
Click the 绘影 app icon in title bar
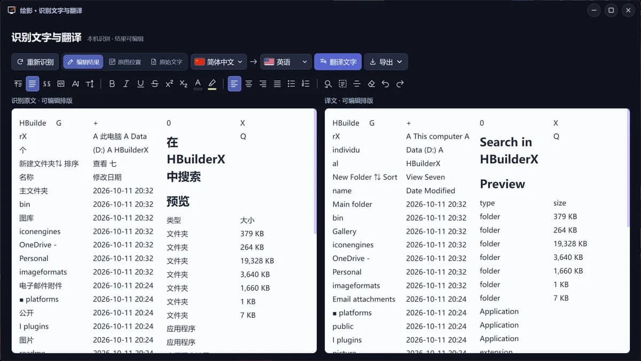pyautogui.click(x=12, y=10)
